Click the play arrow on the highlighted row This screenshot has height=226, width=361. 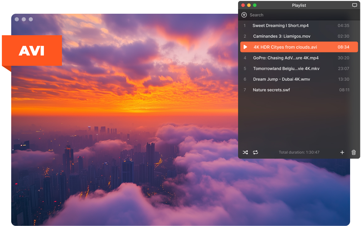(246, 47)
